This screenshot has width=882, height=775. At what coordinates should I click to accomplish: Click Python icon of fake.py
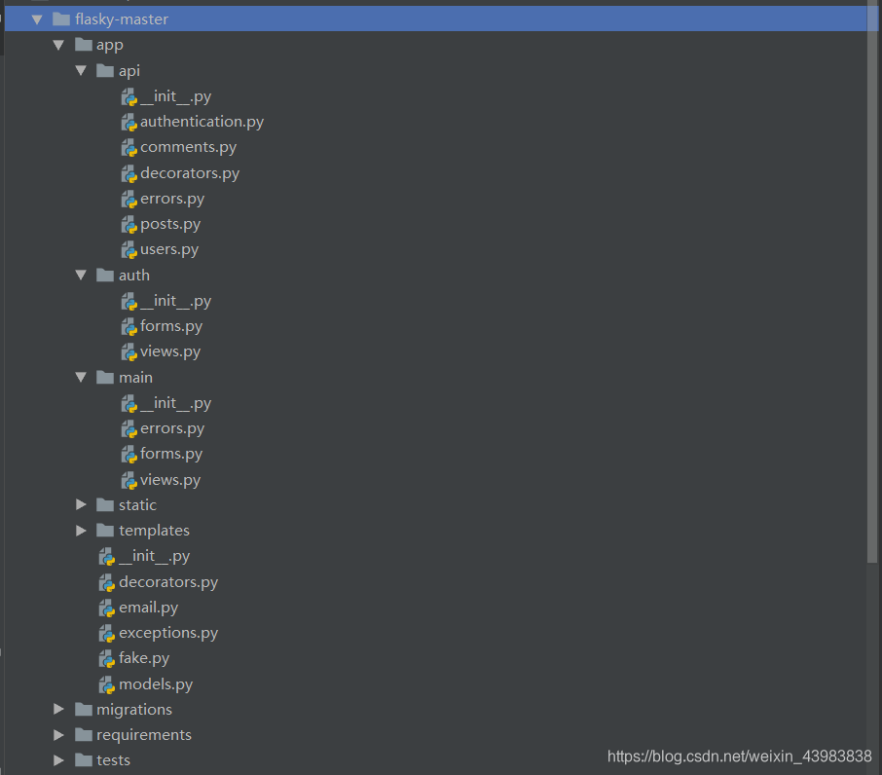pos(107,658)
